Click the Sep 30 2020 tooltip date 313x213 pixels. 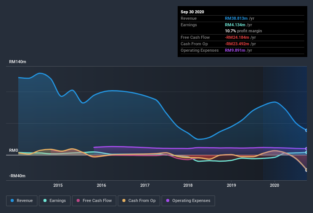(x=192, y=12)
